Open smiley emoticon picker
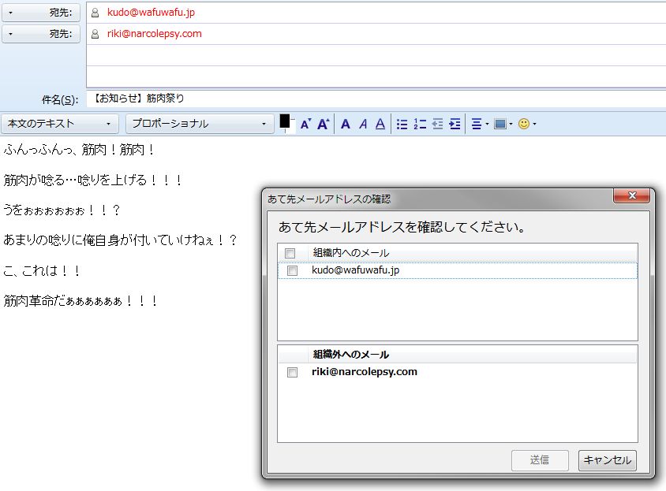 (x=527, y=124)
